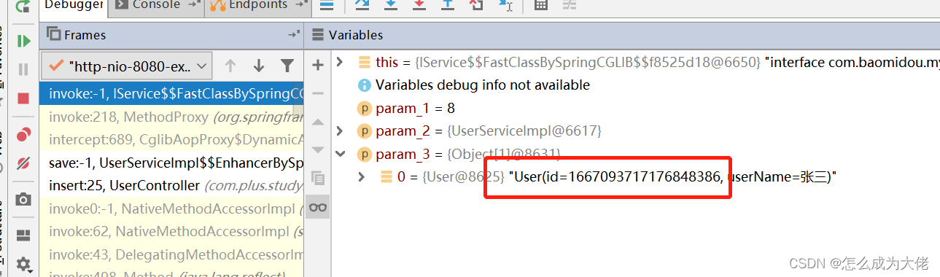Viewport: 940px width, 277px height.
Task: Select frame invoke:-1, IService$$FastClassBySpringCGLIB
Action: pos(172,93)
